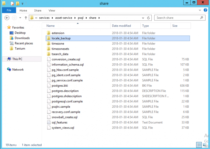The image size is (210, 149).
Task: Expand the ribbon with the chevron arrow
Action: (200, 10)
